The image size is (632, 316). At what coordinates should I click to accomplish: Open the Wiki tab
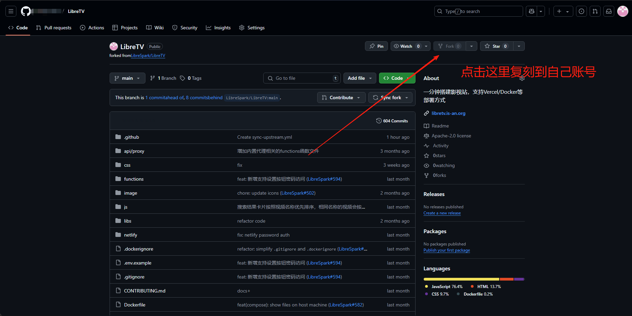tap(155, 28)
